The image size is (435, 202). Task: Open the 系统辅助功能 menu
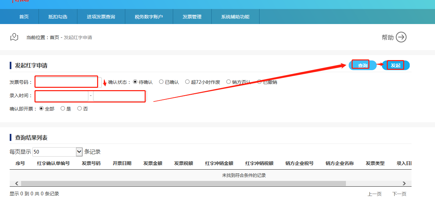[x=235, y=17]
